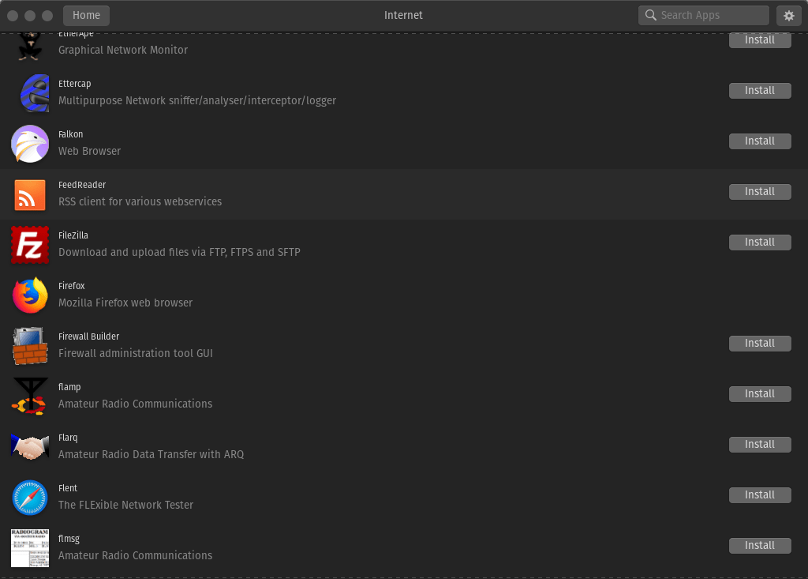Click the EtherApe icon

29,43
